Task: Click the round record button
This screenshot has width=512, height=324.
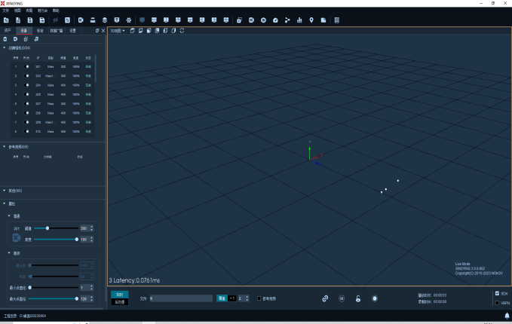Action: coord(375,298)
